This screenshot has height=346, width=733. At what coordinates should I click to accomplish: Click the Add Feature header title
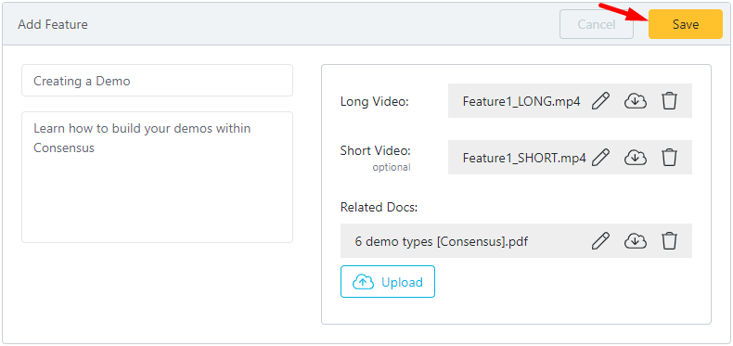click(x=53, y=24)
